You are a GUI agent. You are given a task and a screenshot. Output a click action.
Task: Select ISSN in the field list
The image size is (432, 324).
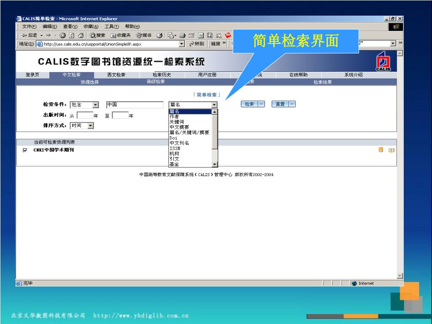pyautogui.click(x=190, y=148)
